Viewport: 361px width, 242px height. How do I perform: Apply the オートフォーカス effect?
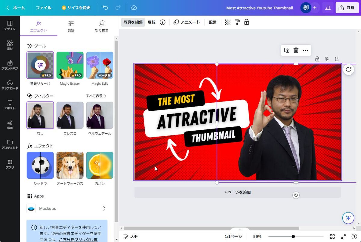(x=70, y=165)
